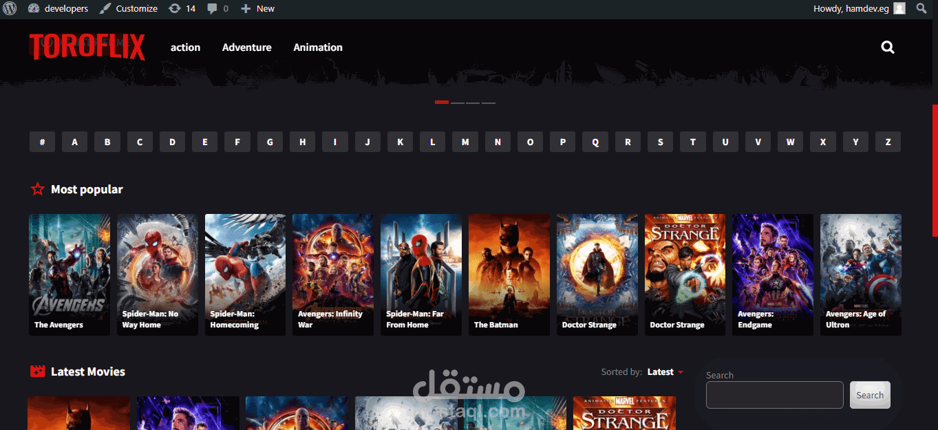Click the Most popular star icon

click(37, 189)
